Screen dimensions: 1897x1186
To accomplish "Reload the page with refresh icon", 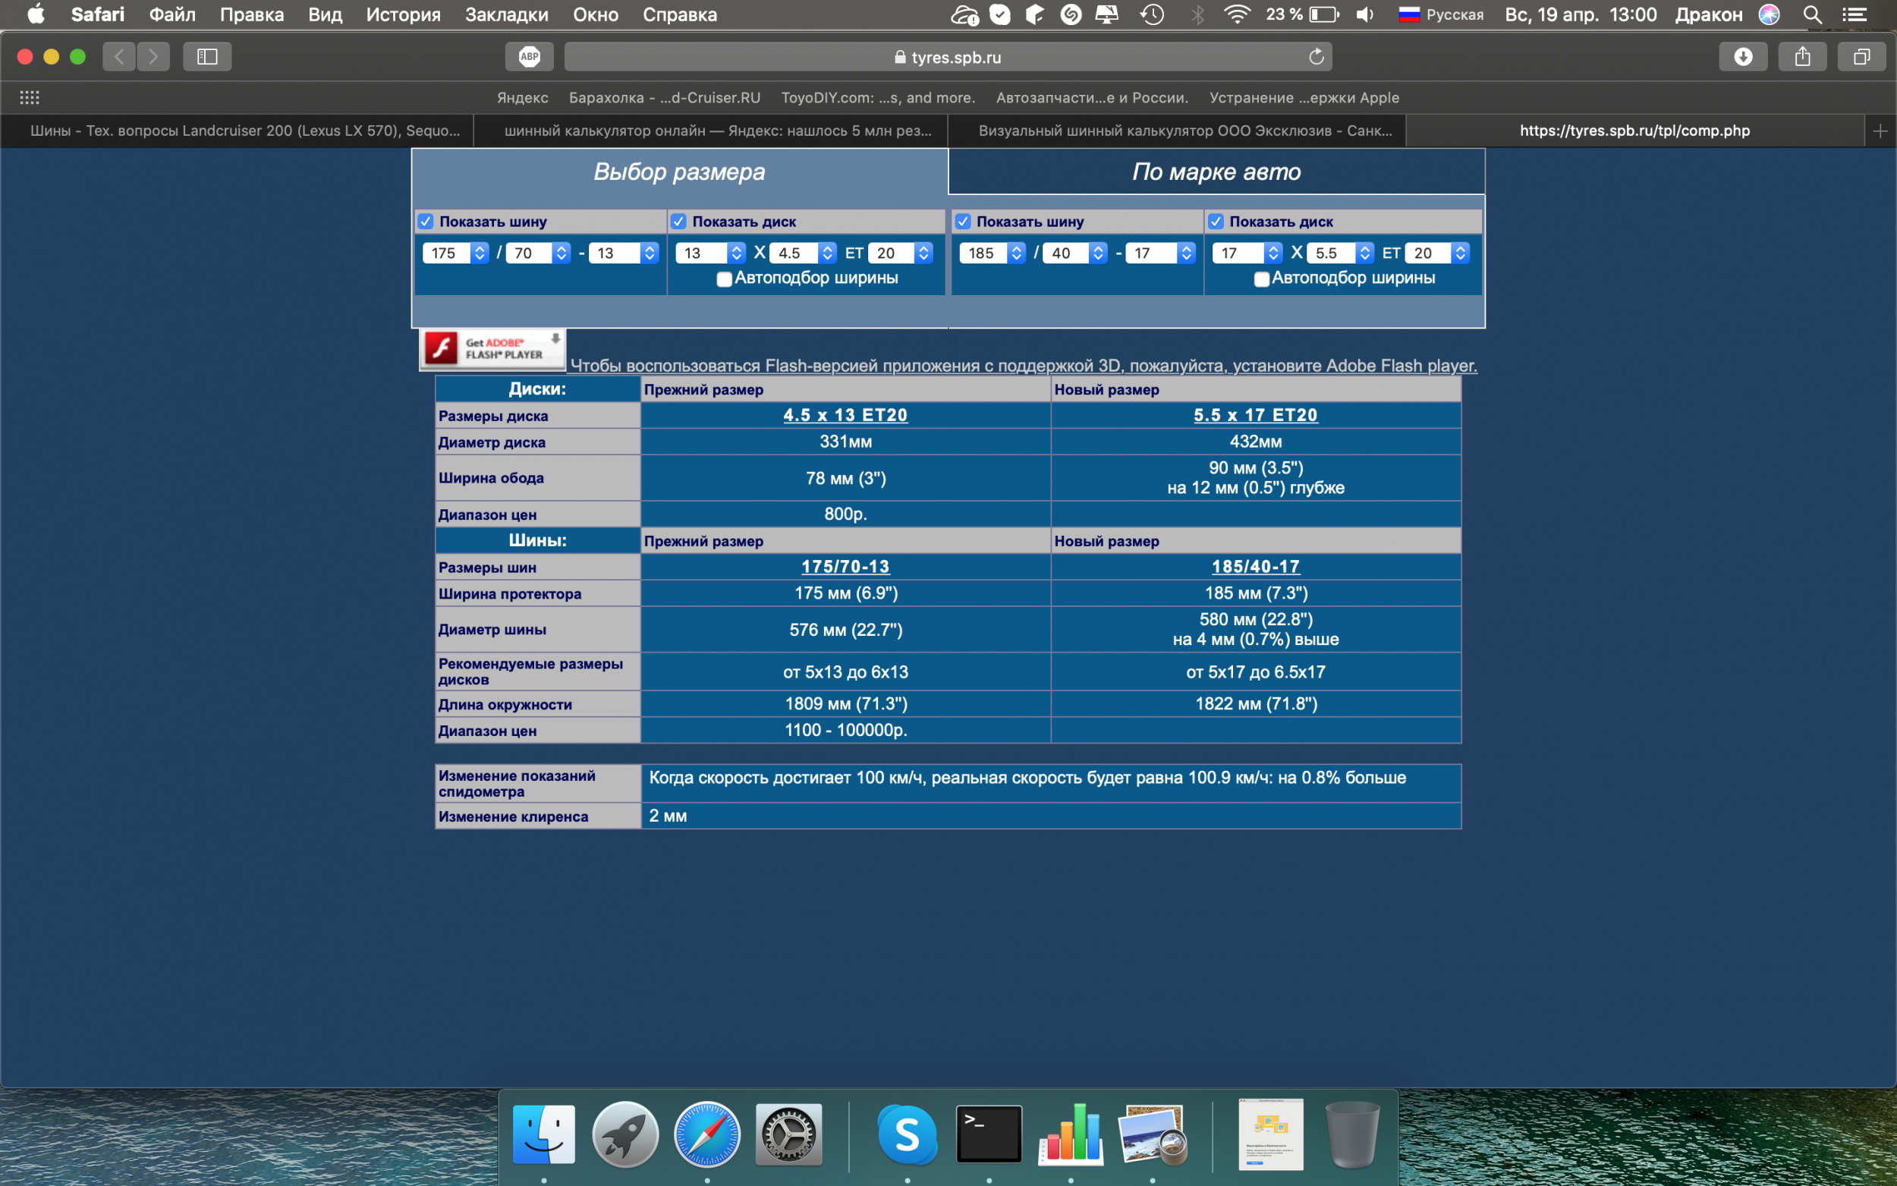I will (1316, 56).
